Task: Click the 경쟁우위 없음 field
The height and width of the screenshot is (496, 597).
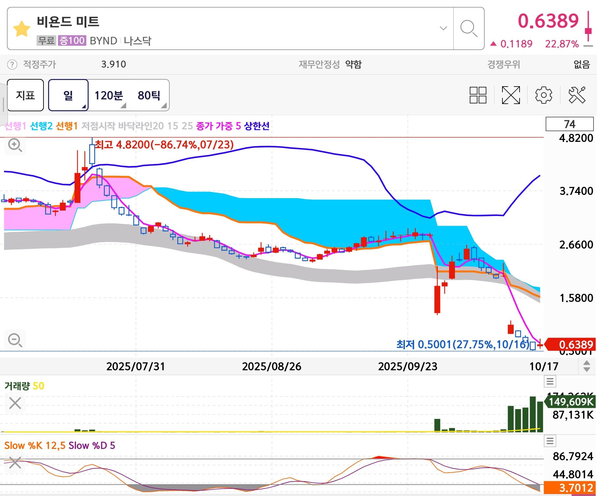Action: [539, 64]
